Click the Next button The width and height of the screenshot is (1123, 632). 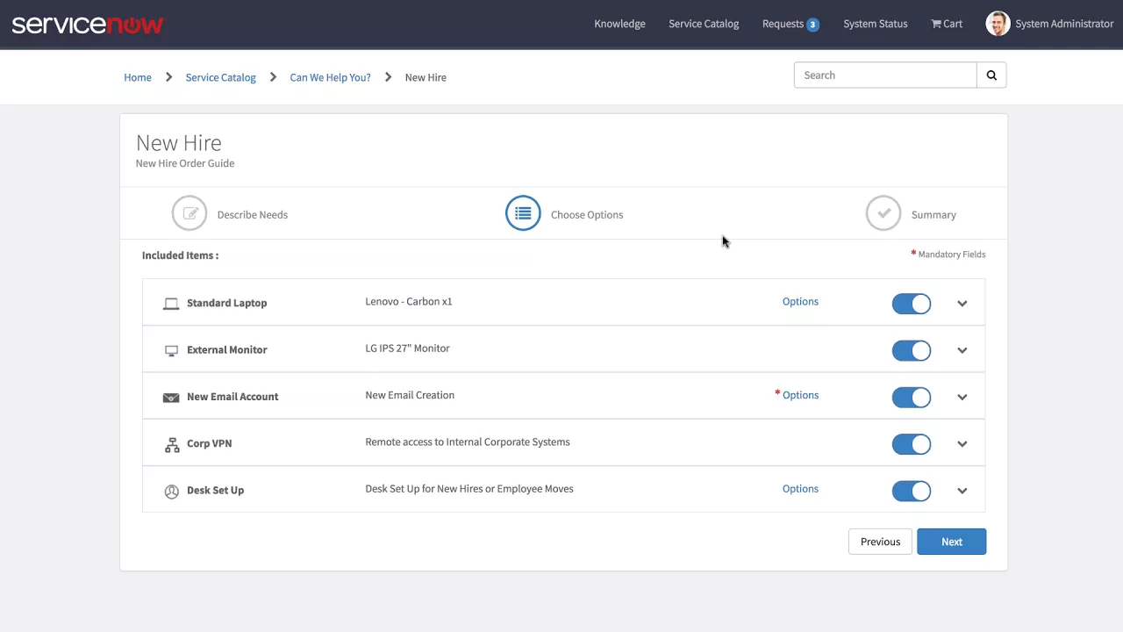951,542
